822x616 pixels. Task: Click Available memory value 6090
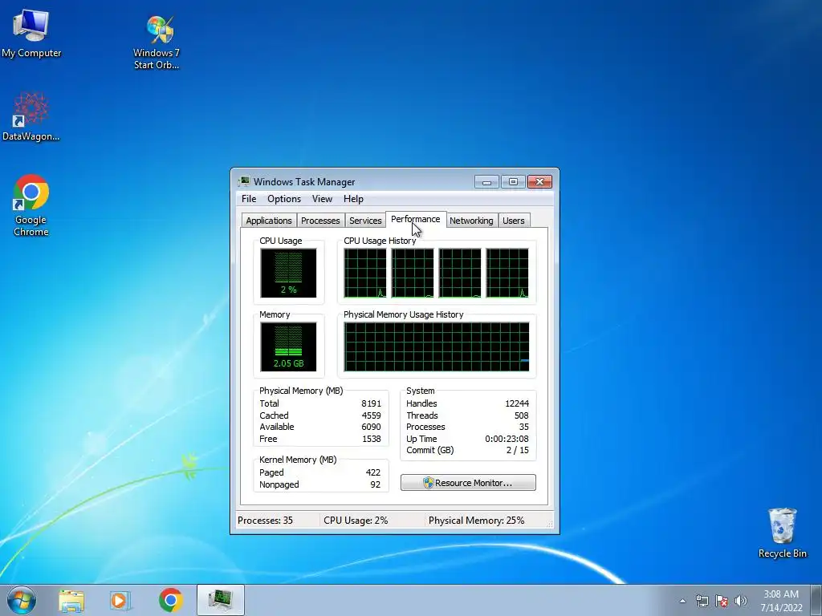[x=371, y=427]
